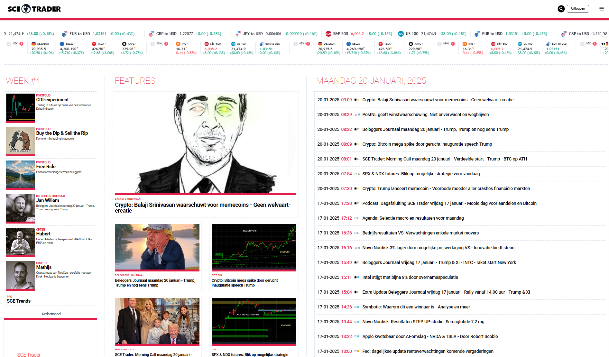The image size is (609, 357).
Task: Open the Fed renteverwachtingen update headline
Action: click(x=428, y=351)
